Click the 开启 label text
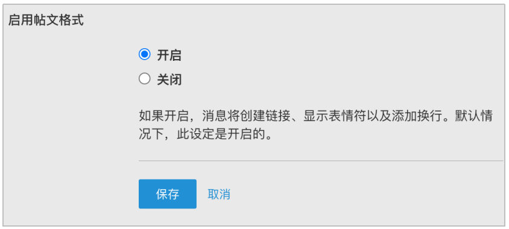 coord(169,56)
